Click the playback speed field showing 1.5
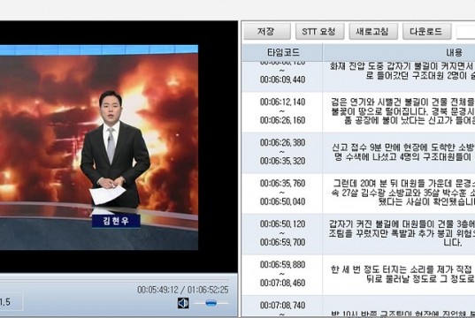The height and width of the screenshot is (318, 475). [11, 302]
